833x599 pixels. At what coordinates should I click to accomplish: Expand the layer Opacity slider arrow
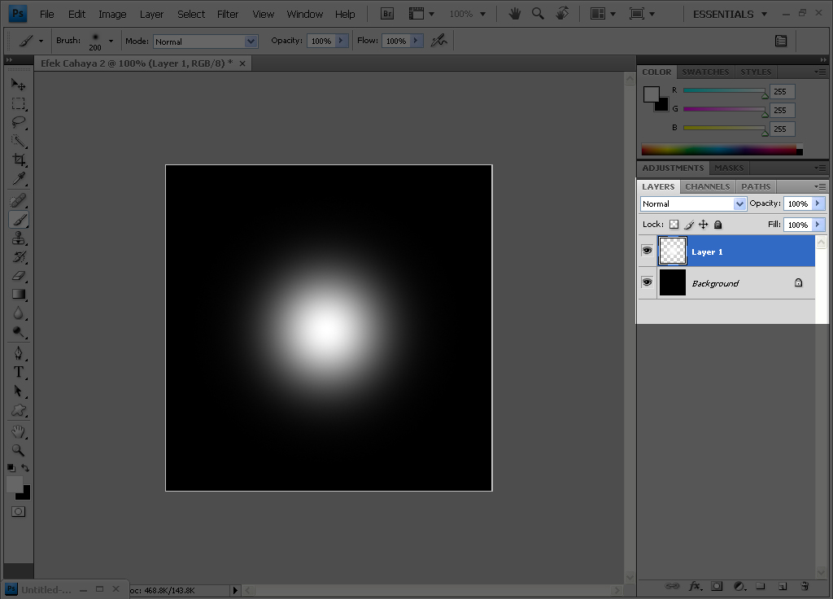pos(818,203)
